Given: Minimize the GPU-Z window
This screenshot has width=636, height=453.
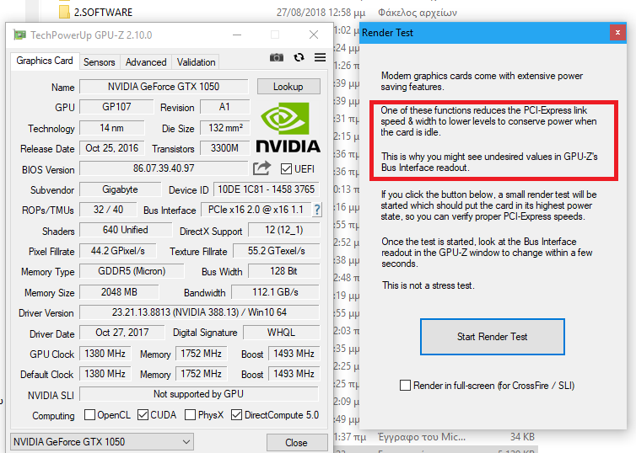Looking at the screenshot, I should click(x=237, y=35).
